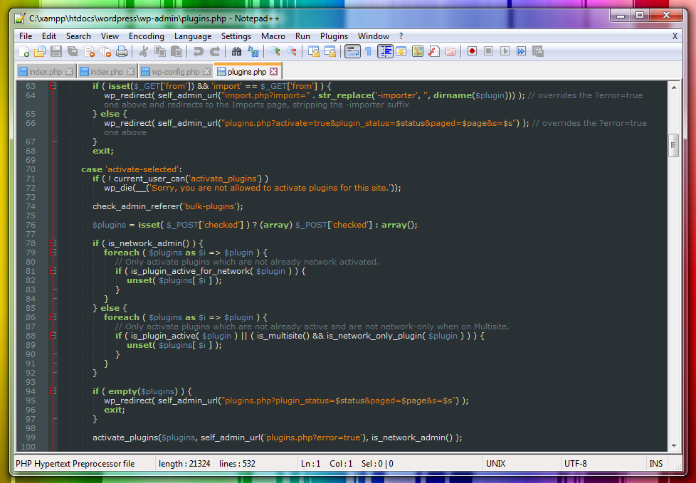Switch to the wp-config.php tab
The width and height of the screenshot is (696, 483).
click(174, 71)
